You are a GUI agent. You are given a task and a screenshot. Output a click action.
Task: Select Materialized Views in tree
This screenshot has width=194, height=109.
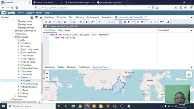tap(31, 68)
